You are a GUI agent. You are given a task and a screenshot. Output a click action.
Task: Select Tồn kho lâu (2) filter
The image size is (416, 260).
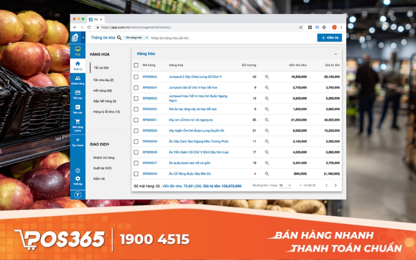click(103, 80)
